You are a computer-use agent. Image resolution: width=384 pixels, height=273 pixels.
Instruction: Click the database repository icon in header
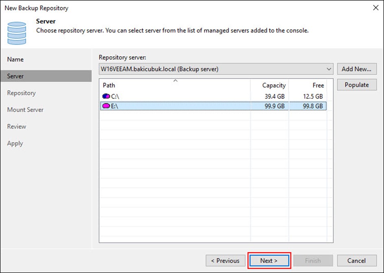click(17, 33)
